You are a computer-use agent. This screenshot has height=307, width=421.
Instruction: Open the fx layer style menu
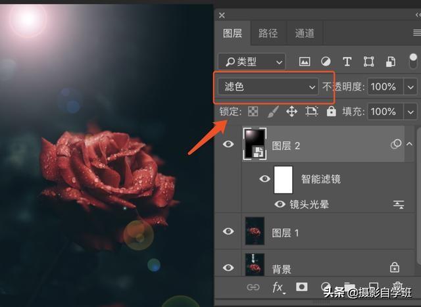(x=278, y=288)
